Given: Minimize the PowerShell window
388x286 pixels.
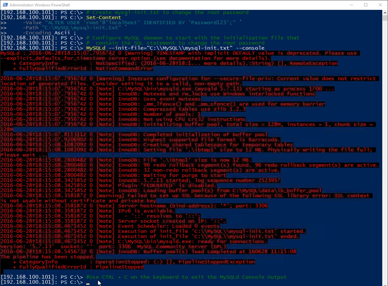Looking at the screenshot, I should pyautogui.click(x=351, y=5).
